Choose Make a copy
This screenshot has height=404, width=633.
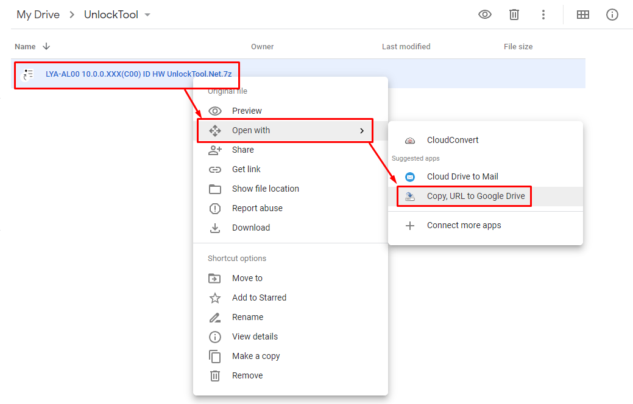pyautogui.click(x=290, y=356)
